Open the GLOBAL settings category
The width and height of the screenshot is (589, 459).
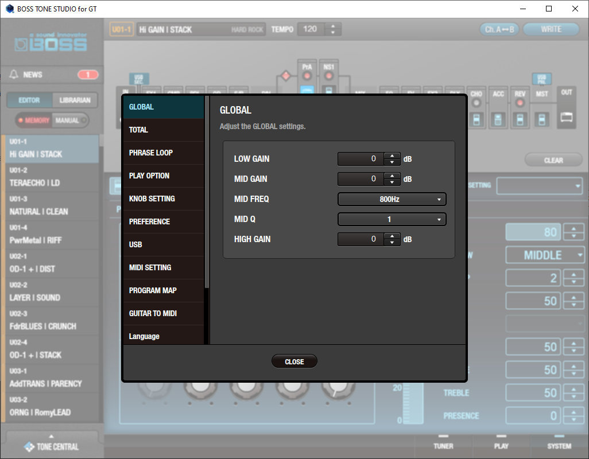pyautogui.click(x=164, y=107)
